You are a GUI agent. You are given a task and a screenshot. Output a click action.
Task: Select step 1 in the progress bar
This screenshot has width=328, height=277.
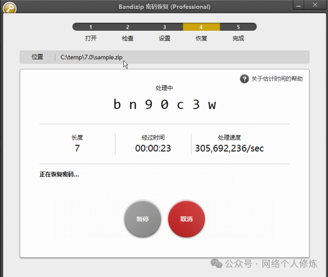pyautogui.click(x=91, y=27)
